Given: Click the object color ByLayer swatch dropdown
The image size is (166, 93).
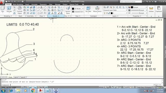Looking at the screenshot, I should coord(139,7).
